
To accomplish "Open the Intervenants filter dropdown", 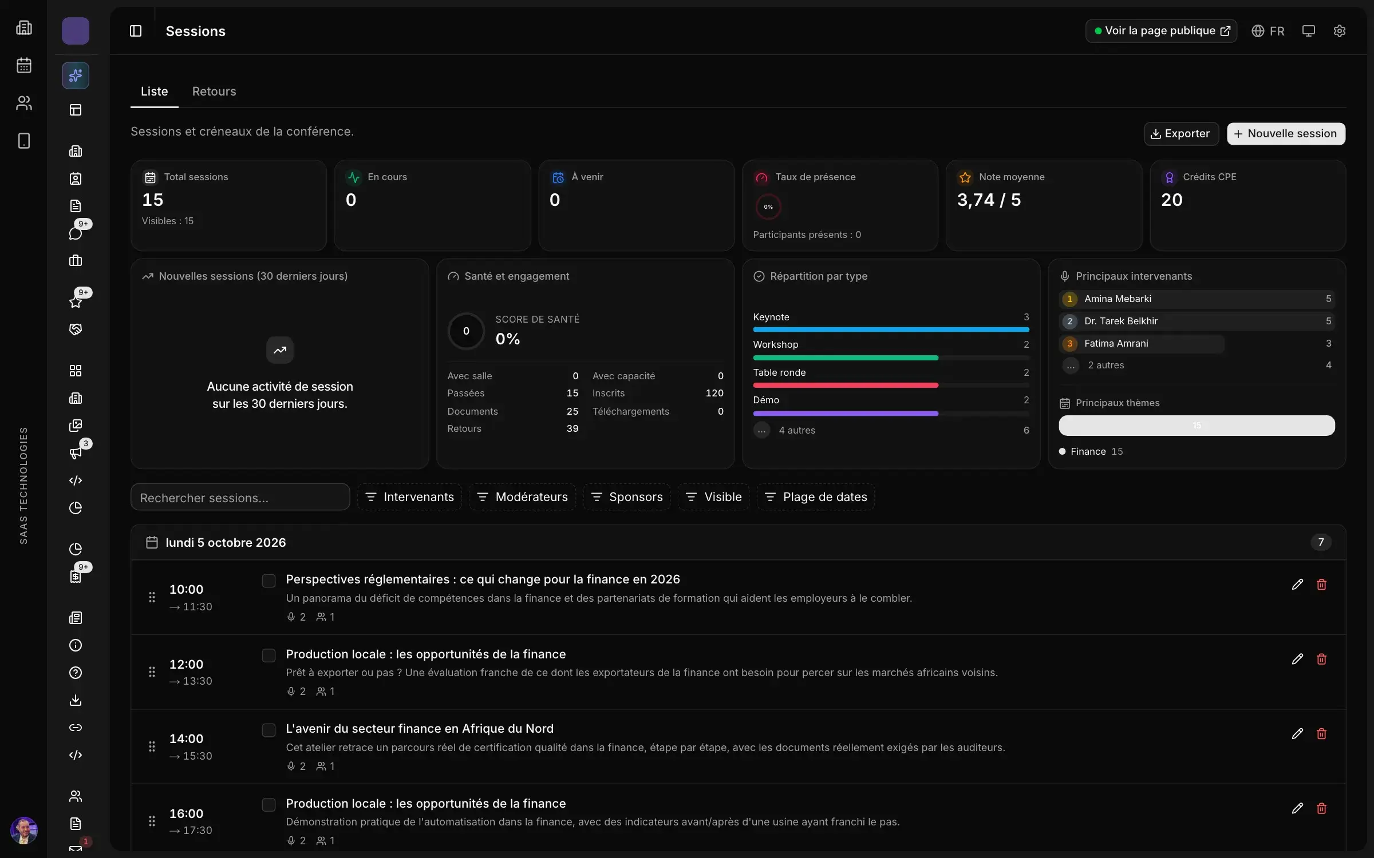I will pos(409,497).
